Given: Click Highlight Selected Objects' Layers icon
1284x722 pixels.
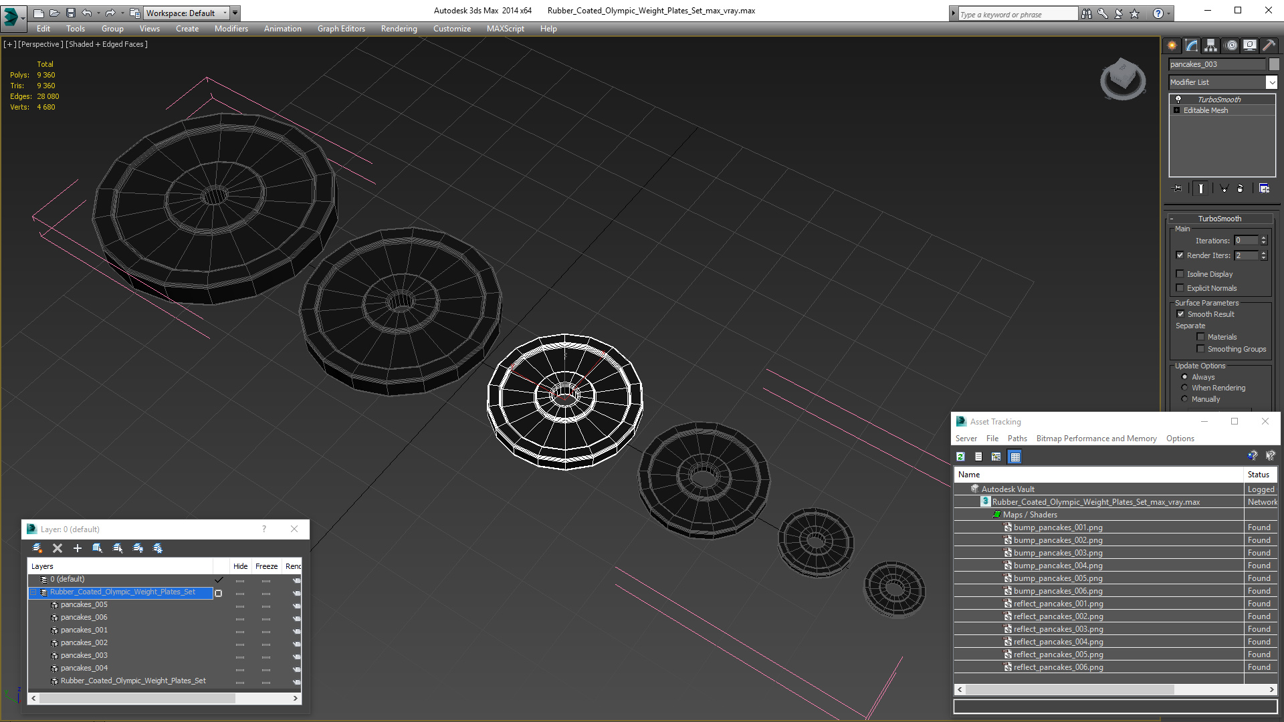Looking at the screenshot, I should 118,548.
